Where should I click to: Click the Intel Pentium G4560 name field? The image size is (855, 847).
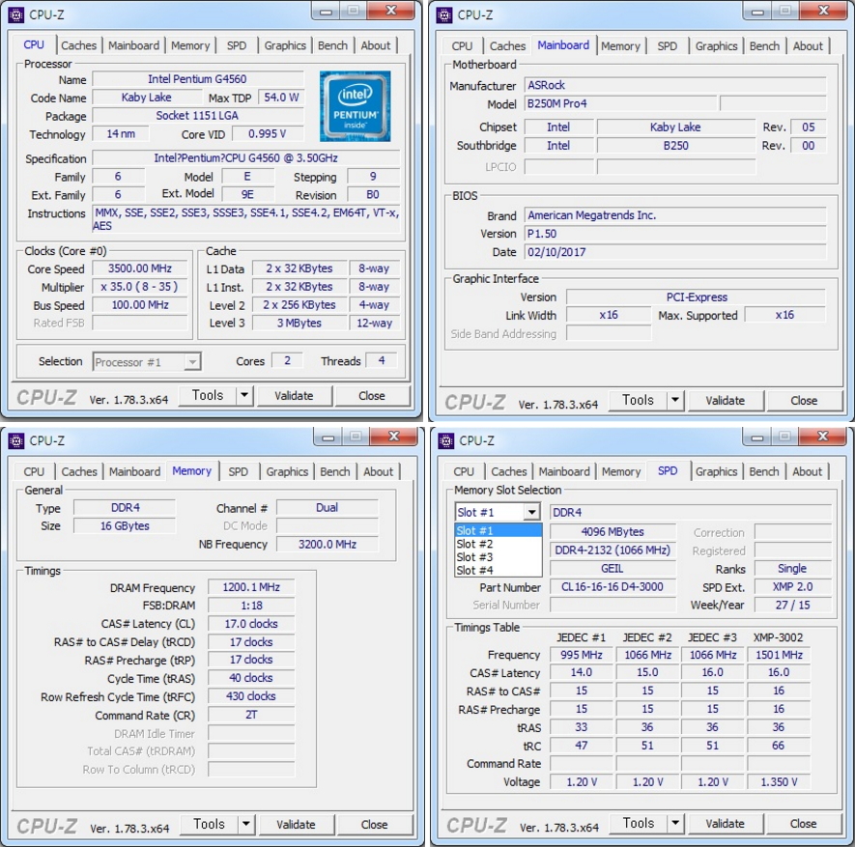pos(197,79)
